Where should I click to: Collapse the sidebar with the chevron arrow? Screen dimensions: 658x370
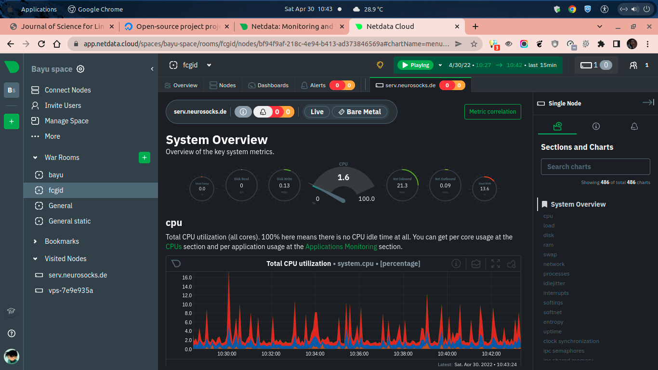152,69
